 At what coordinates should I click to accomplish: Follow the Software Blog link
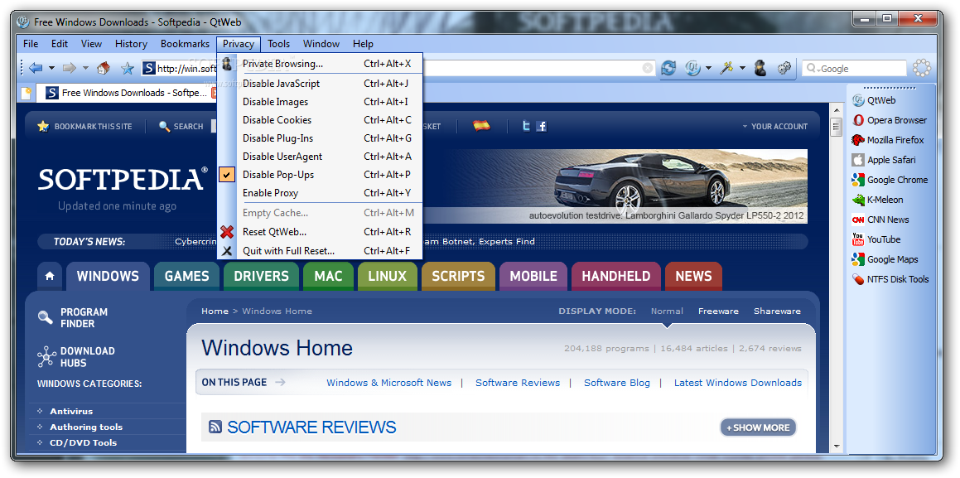coord(617,383)
